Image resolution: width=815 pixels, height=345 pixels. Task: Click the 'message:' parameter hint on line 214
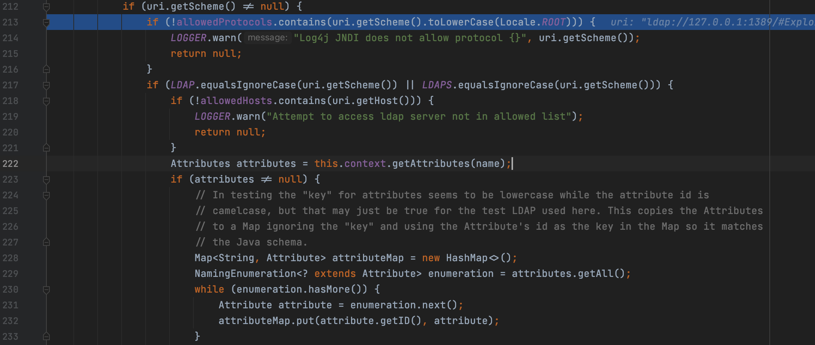(268, 38)
